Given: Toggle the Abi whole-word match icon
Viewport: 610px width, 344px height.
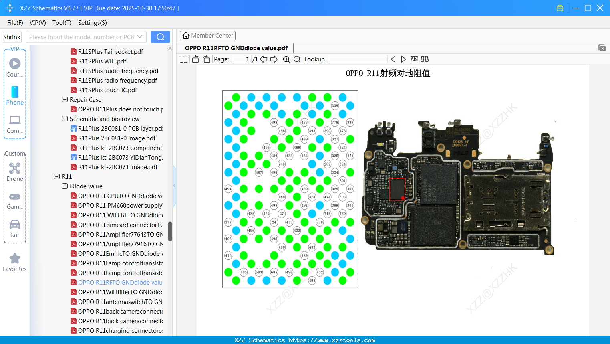Looking at the screenshot, I should pyautogui.click(x=414, y=59).
